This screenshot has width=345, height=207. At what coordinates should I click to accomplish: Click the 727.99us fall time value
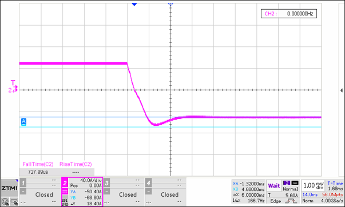pos(38,172)
